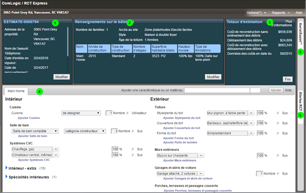Screen dimensions: 306x193
Task: Click Aide next to the Ajouter button
Action: pos(288,90)
